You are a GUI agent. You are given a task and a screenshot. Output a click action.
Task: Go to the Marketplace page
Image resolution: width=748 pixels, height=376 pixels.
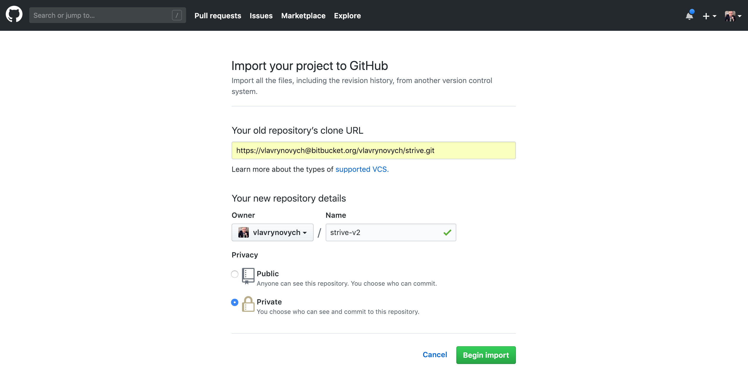click(x=303, y=16)
